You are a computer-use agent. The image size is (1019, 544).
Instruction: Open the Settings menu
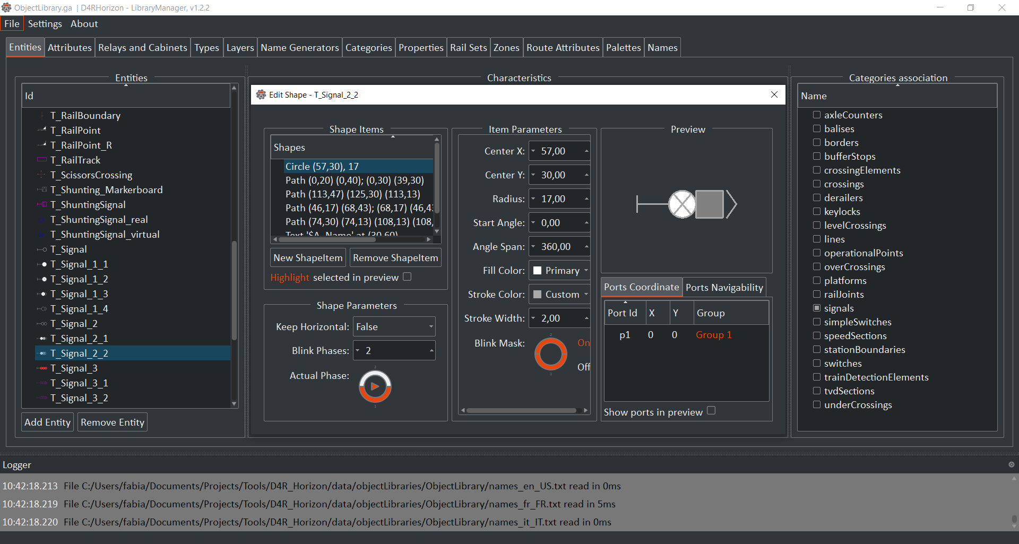[45, 24]
